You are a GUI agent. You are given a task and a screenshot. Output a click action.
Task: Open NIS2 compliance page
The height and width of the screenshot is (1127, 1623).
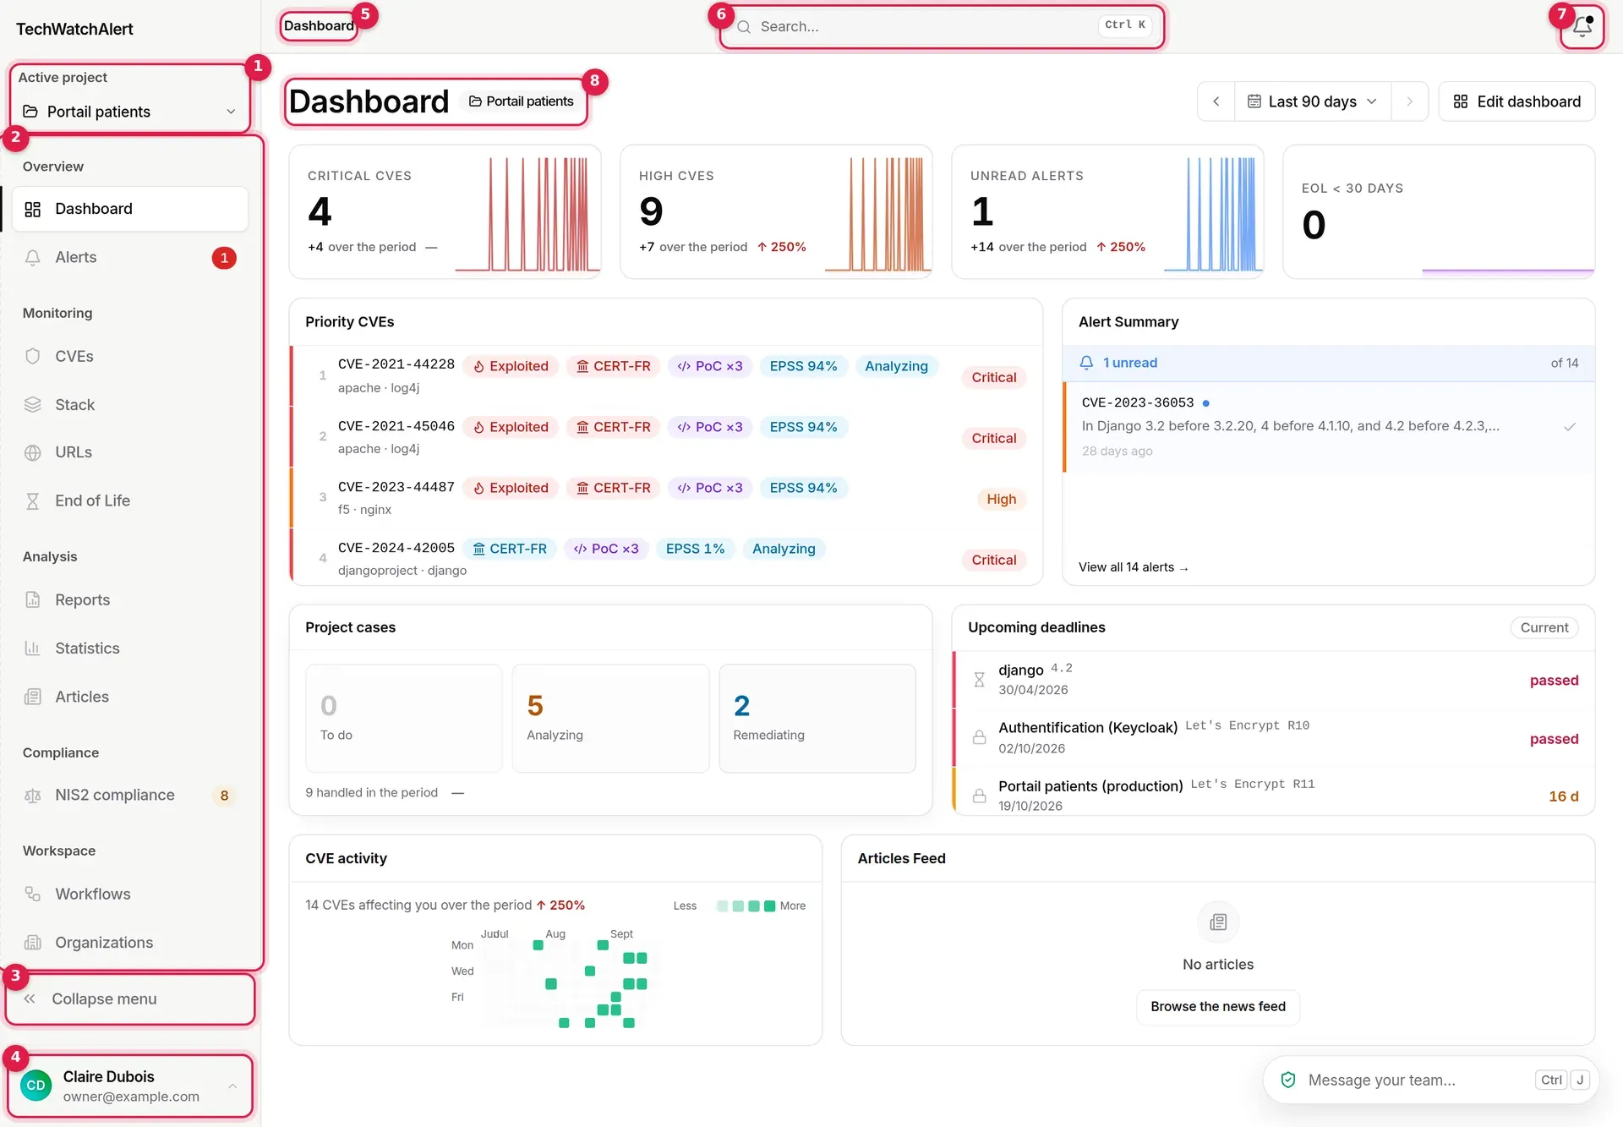point(129,795)
